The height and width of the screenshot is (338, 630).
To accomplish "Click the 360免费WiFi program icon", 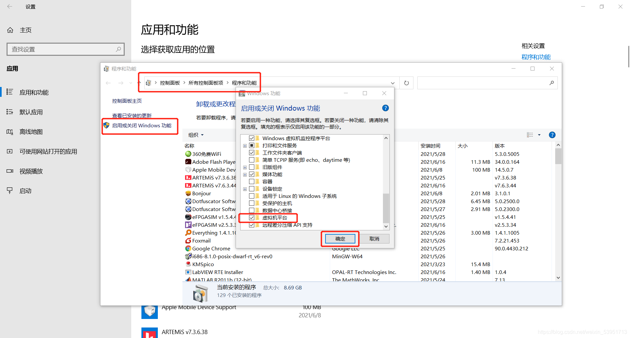I will [x=188, y=154].
